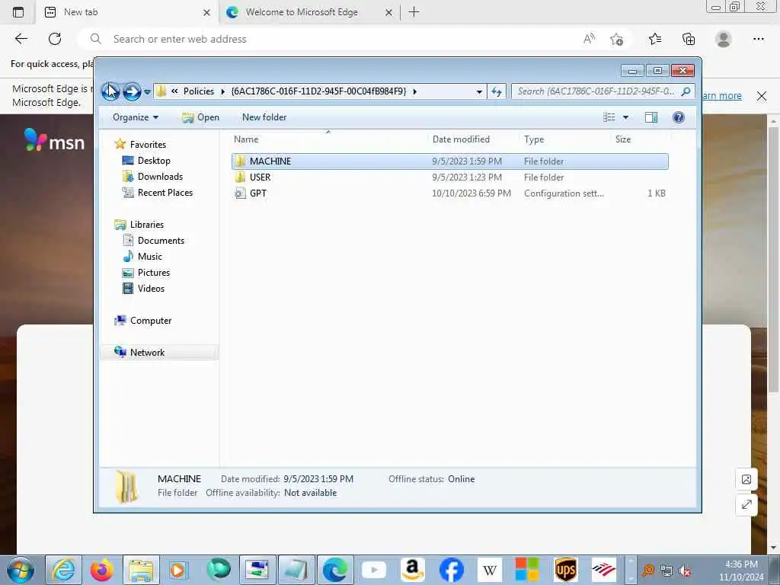Close the Welcome to Microsoft Edge tab
Viewport: 780px width, 585px height.
click(389, 12)
